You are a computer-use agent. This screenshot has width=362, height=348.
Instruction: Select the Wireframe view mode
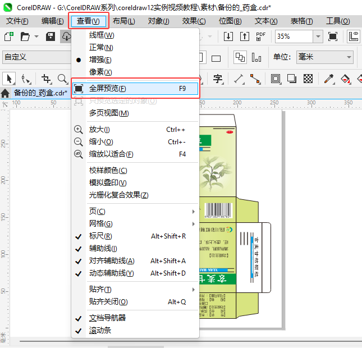pos(135,35)
